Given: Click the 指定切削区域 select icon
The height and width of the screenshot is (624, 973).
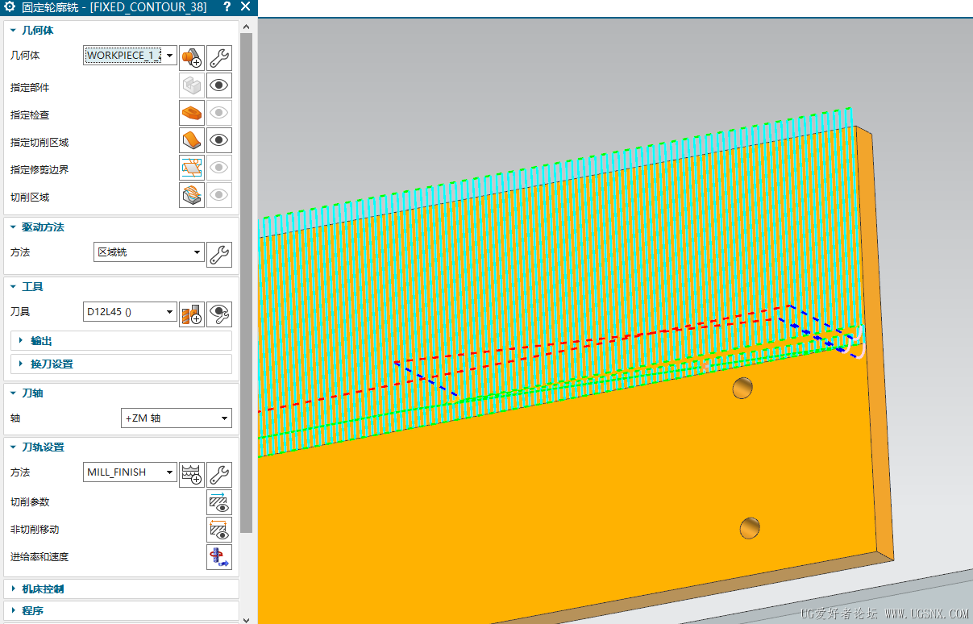Looking at the screenshot, I should (192, 140).
